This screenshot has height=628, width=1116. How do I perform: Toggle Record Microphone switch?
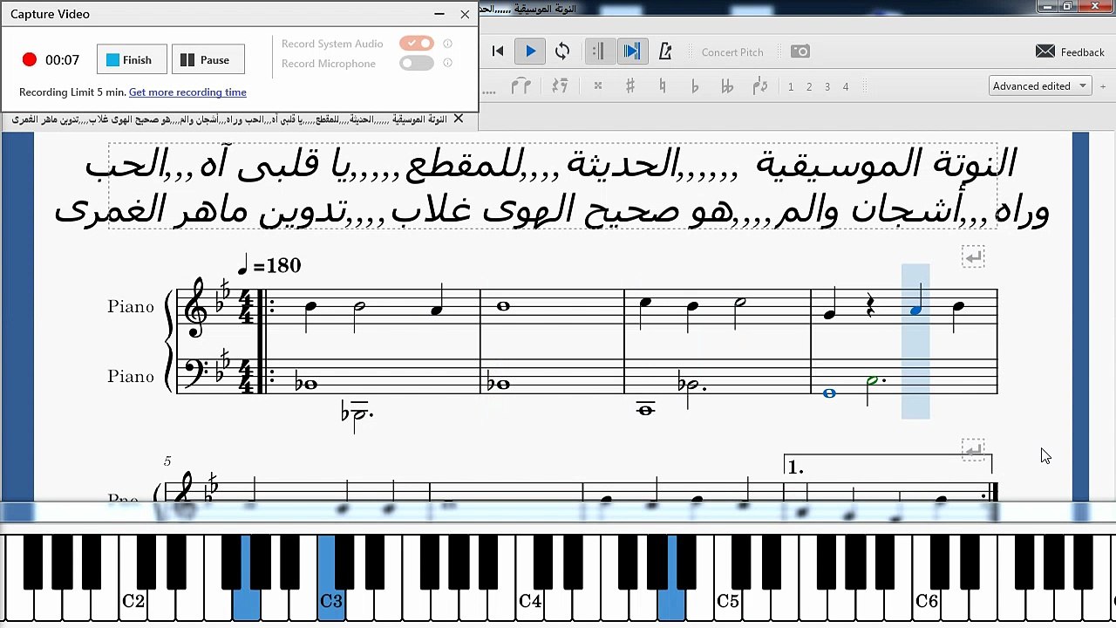point(417,63)
